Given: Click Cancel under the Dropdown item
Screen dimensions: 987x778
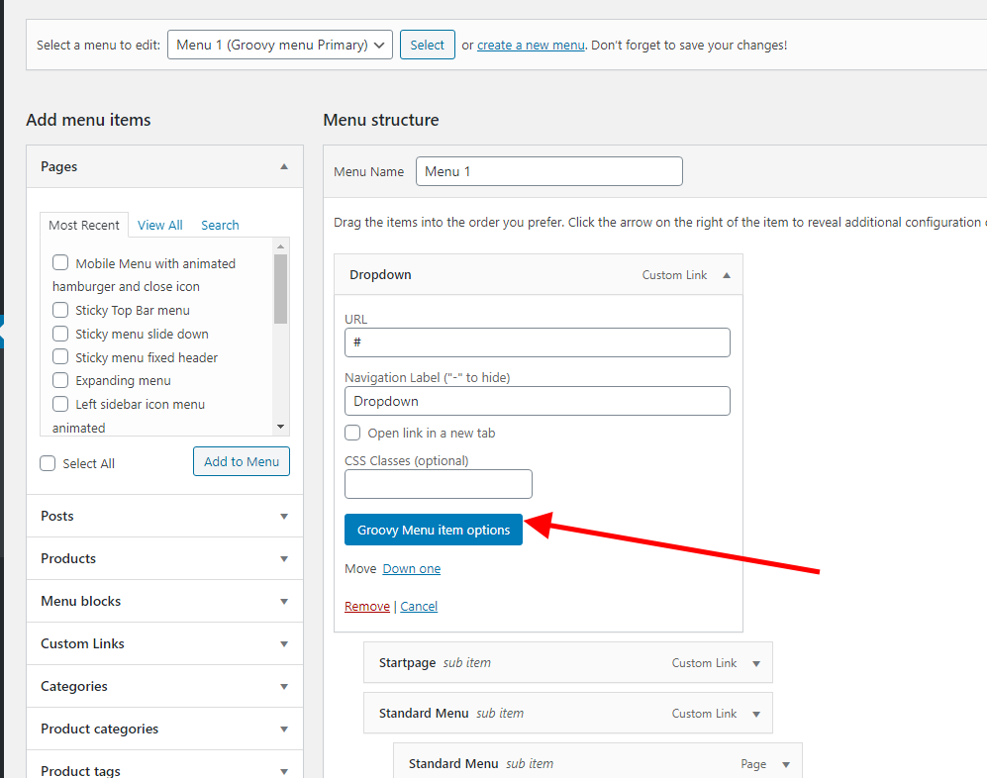Looking at the screenshot, I should 418,606.
